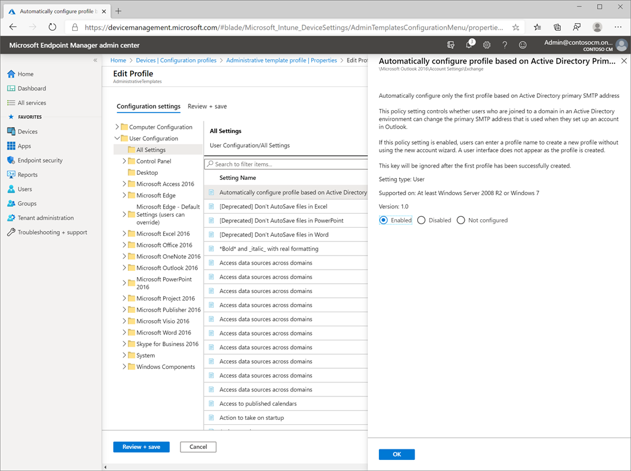The width and height of the screenshot is (631, 471).
Task: Select the Disabled radio button
Action: pos(421,220)
